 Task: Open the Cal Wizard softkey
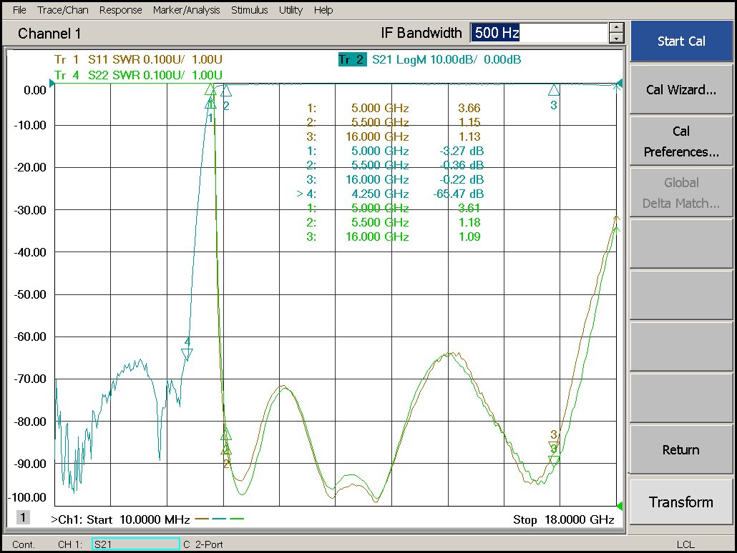coord(681,89)
